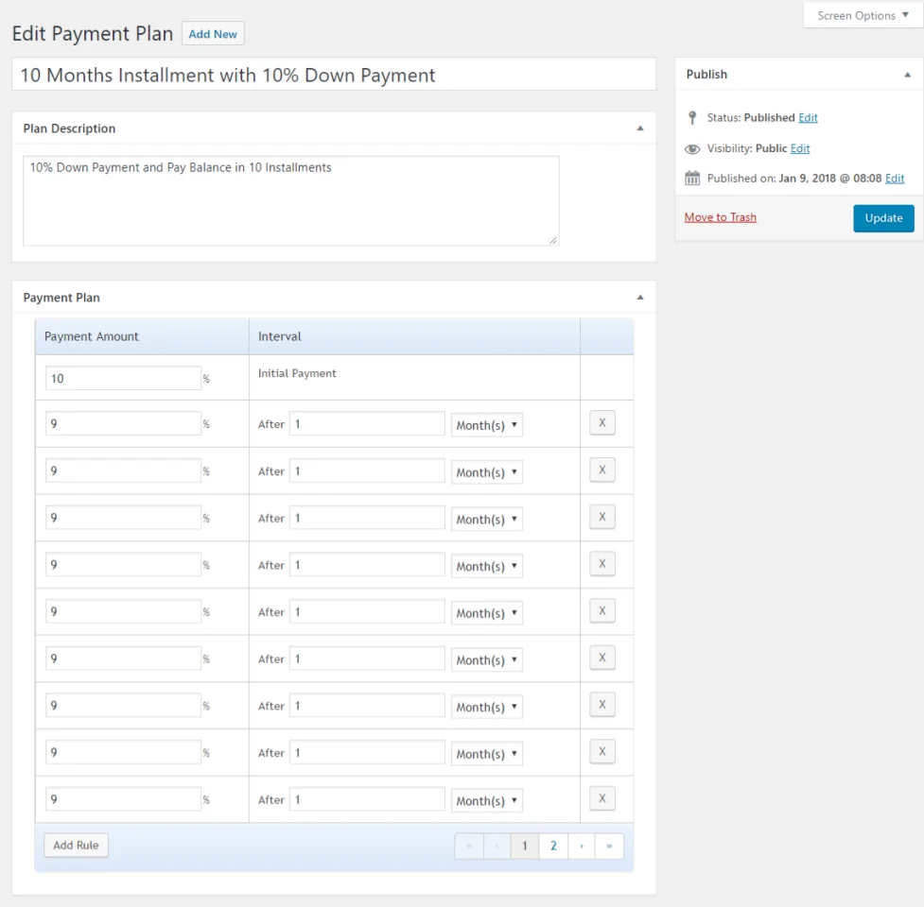Click the last row's After interval field
Image resolution: width=924 pixels, height=907 pixels.
[367, 798]
